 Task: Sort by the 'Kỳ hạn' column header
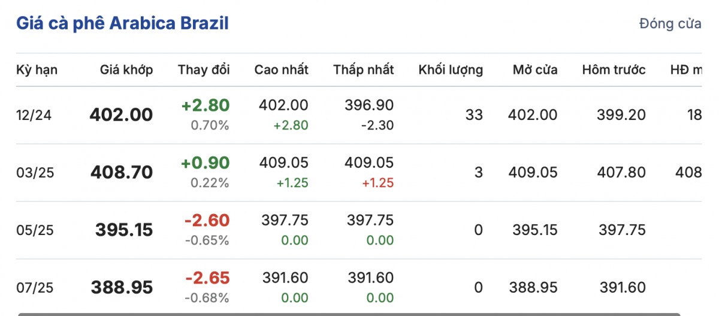pyautogui.click(x=37, y=70)
